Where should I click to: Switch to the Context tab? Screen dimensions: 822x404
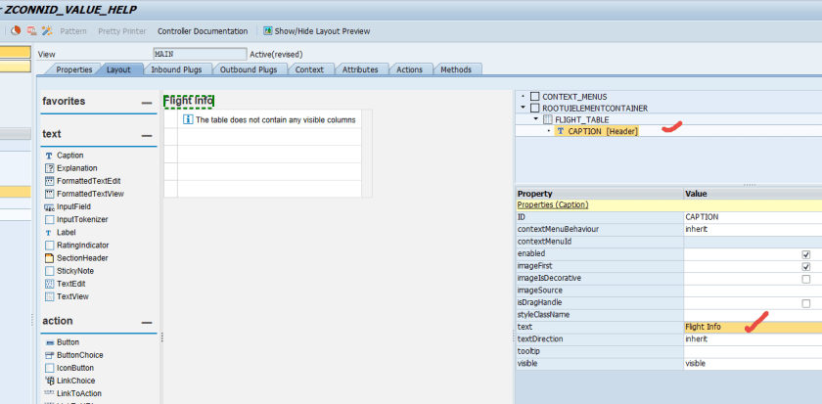309,69
